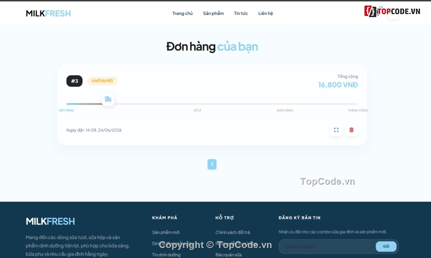Viewport: 431px width, 258px height.
Task: Open the Liên hệ contact page
Action: tap(265, 13)
